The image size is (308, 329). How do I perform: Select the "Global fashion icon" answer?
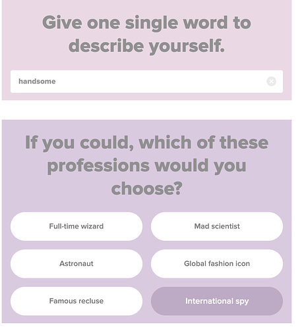tap(217, 264)
